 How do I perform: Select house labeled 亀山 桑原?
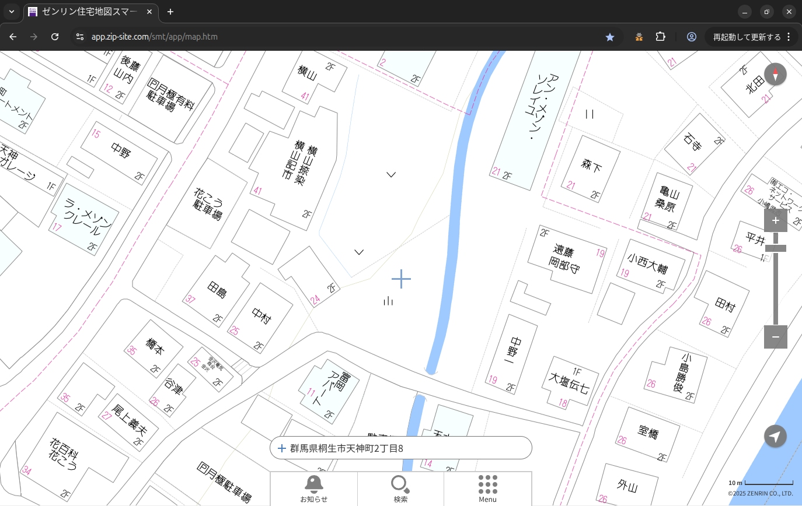[665, 199]
